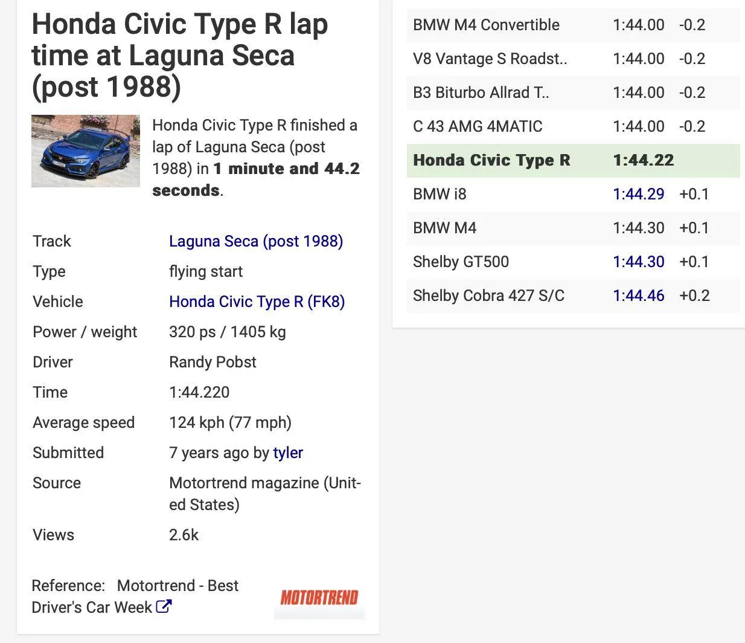Open the Laguna Seca (post 1988) track link
Image resolution: width=745 pixels, height=643 pixels.
pos(256,241)
